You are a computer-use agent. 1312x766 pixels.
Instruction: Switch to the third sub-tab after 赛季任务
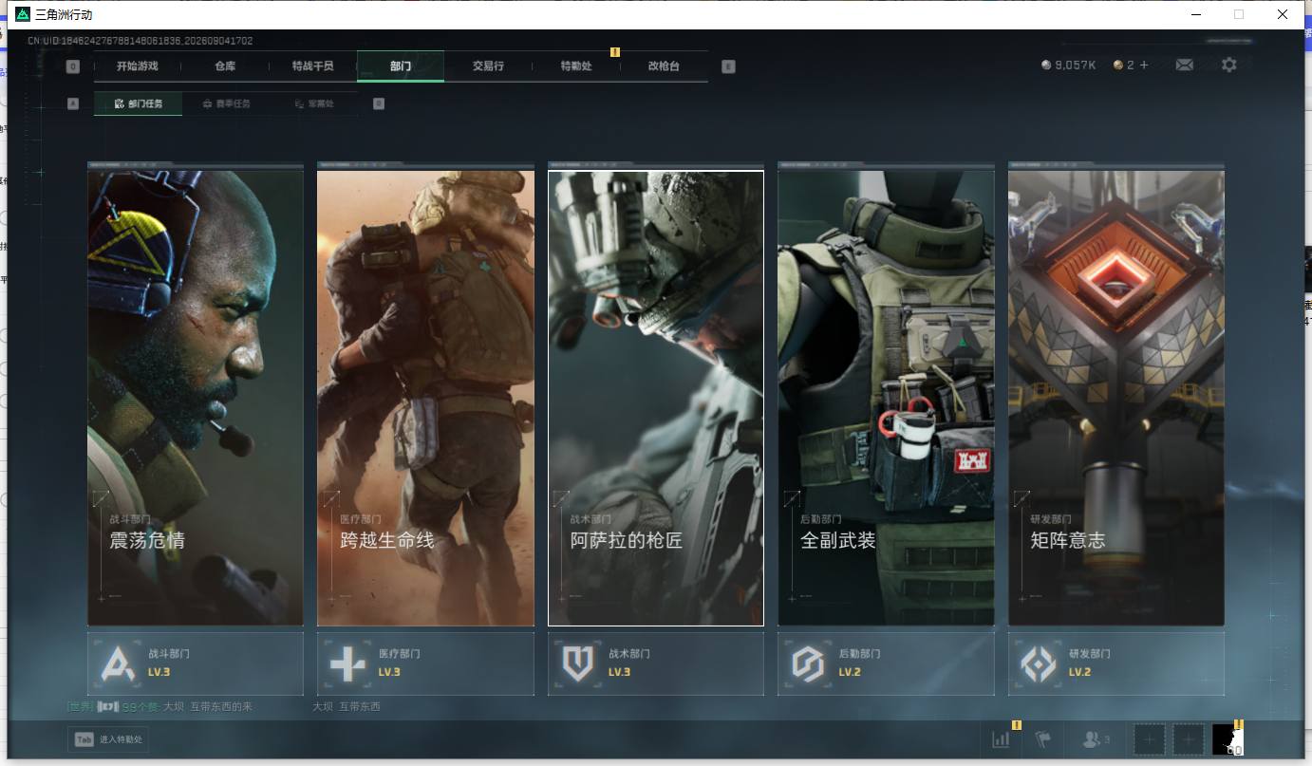click(x=315, y=103)
